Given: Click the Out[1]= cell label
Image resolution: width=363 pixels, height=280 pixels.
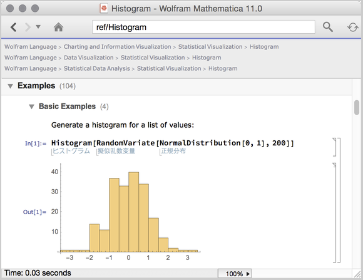Looking at the screenshot, I should click(x=34, y=212).
